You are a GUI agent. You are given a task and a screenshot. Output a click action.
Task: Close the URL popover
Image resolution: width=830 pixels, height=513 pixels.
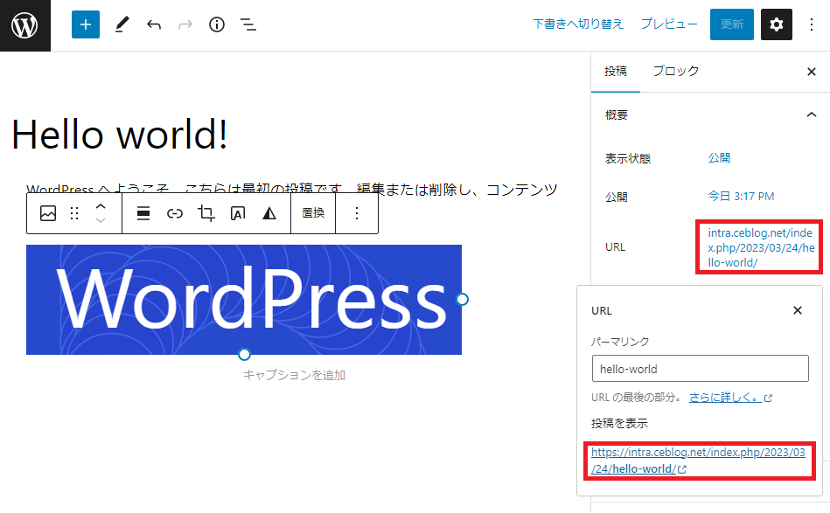click(797, 310)
